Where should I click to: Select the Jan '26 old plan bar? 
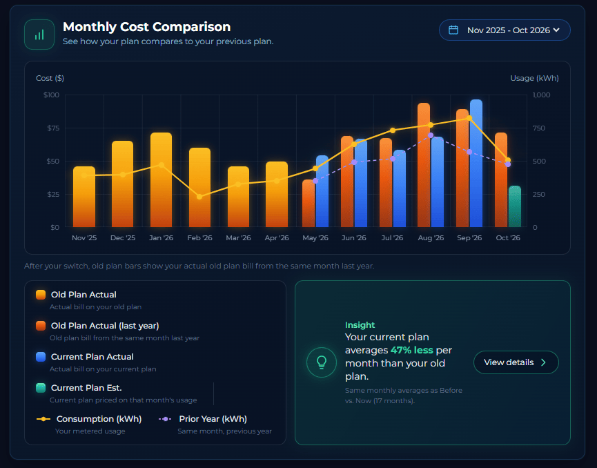click(161, 180)
